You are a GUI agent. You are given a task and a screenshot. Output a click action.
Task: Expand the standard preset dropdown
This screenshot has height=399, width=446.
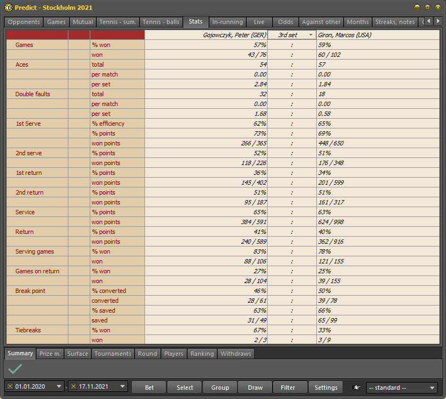pos(432,388)
